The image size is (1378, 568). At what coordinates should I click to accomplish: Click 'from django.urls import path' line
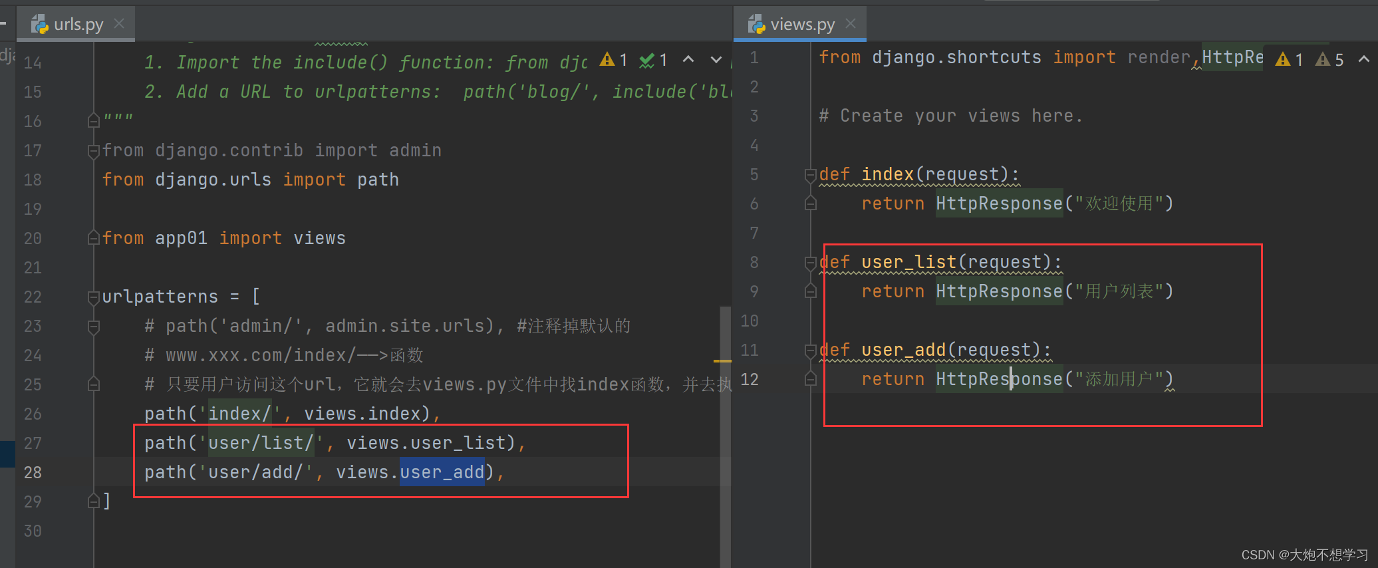coord(251,180)
